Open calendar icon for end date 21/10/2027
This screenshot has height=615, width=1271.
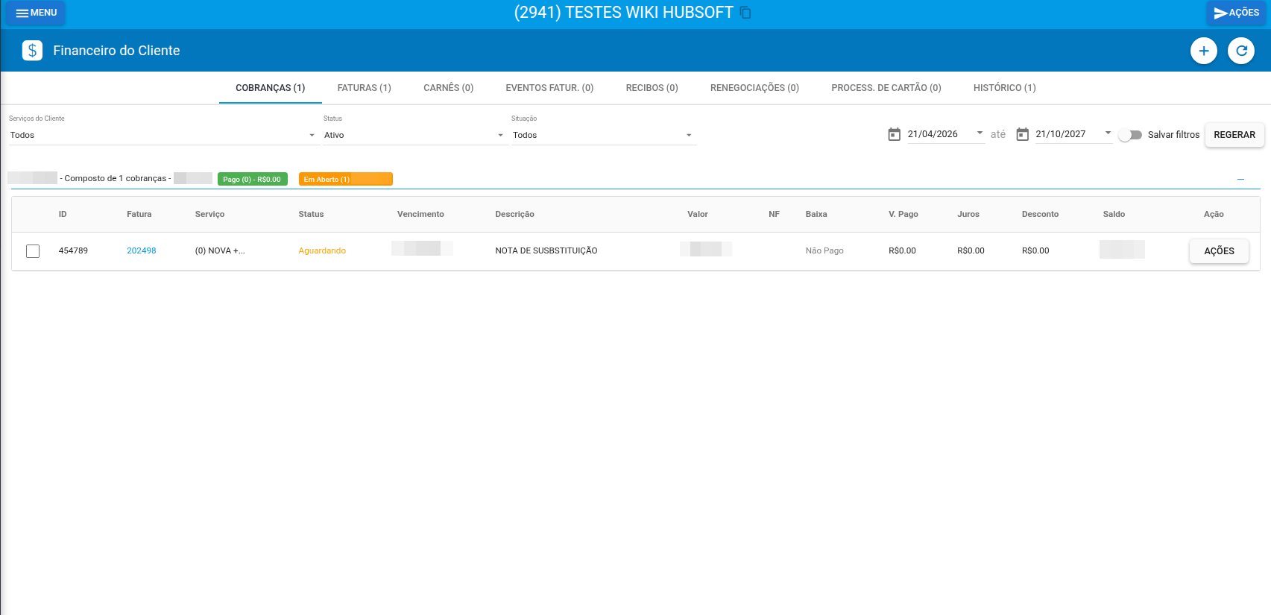pos(1022,134)
